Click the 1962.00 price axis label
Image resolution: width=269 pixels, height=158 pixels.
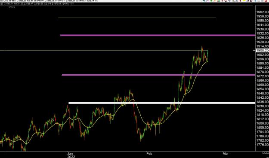pyautogui.click(x=263, y=12)
